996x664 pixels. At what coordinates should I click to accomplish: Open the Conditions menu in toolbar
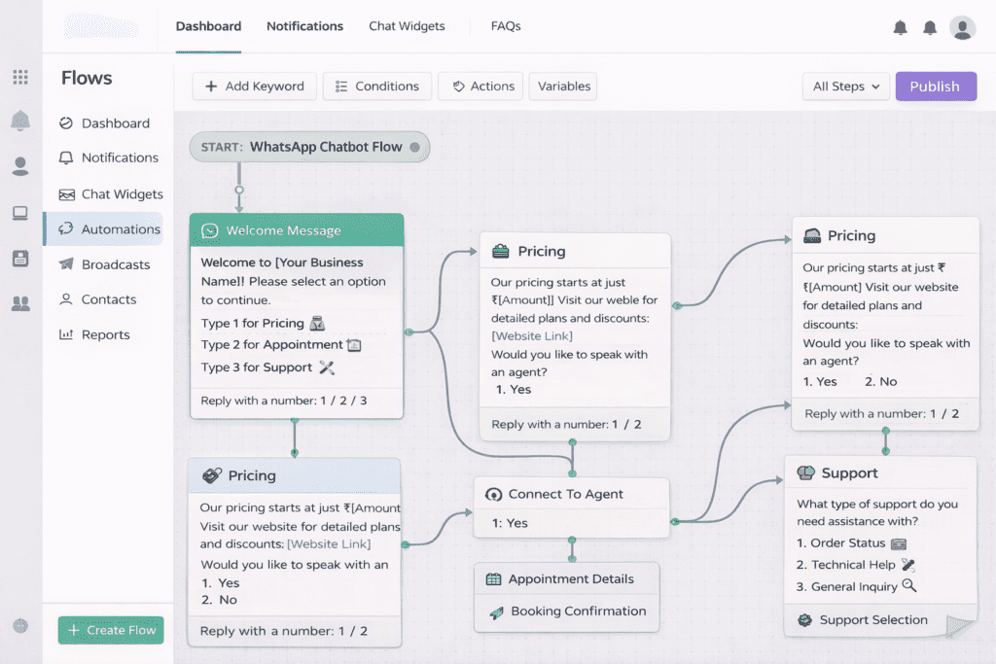pyautogui.click(x=376, y=87)
